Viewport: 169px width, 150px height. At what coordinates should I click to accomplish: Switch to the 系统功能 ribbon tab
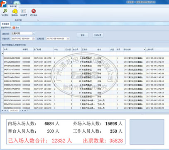click(13, 6)
